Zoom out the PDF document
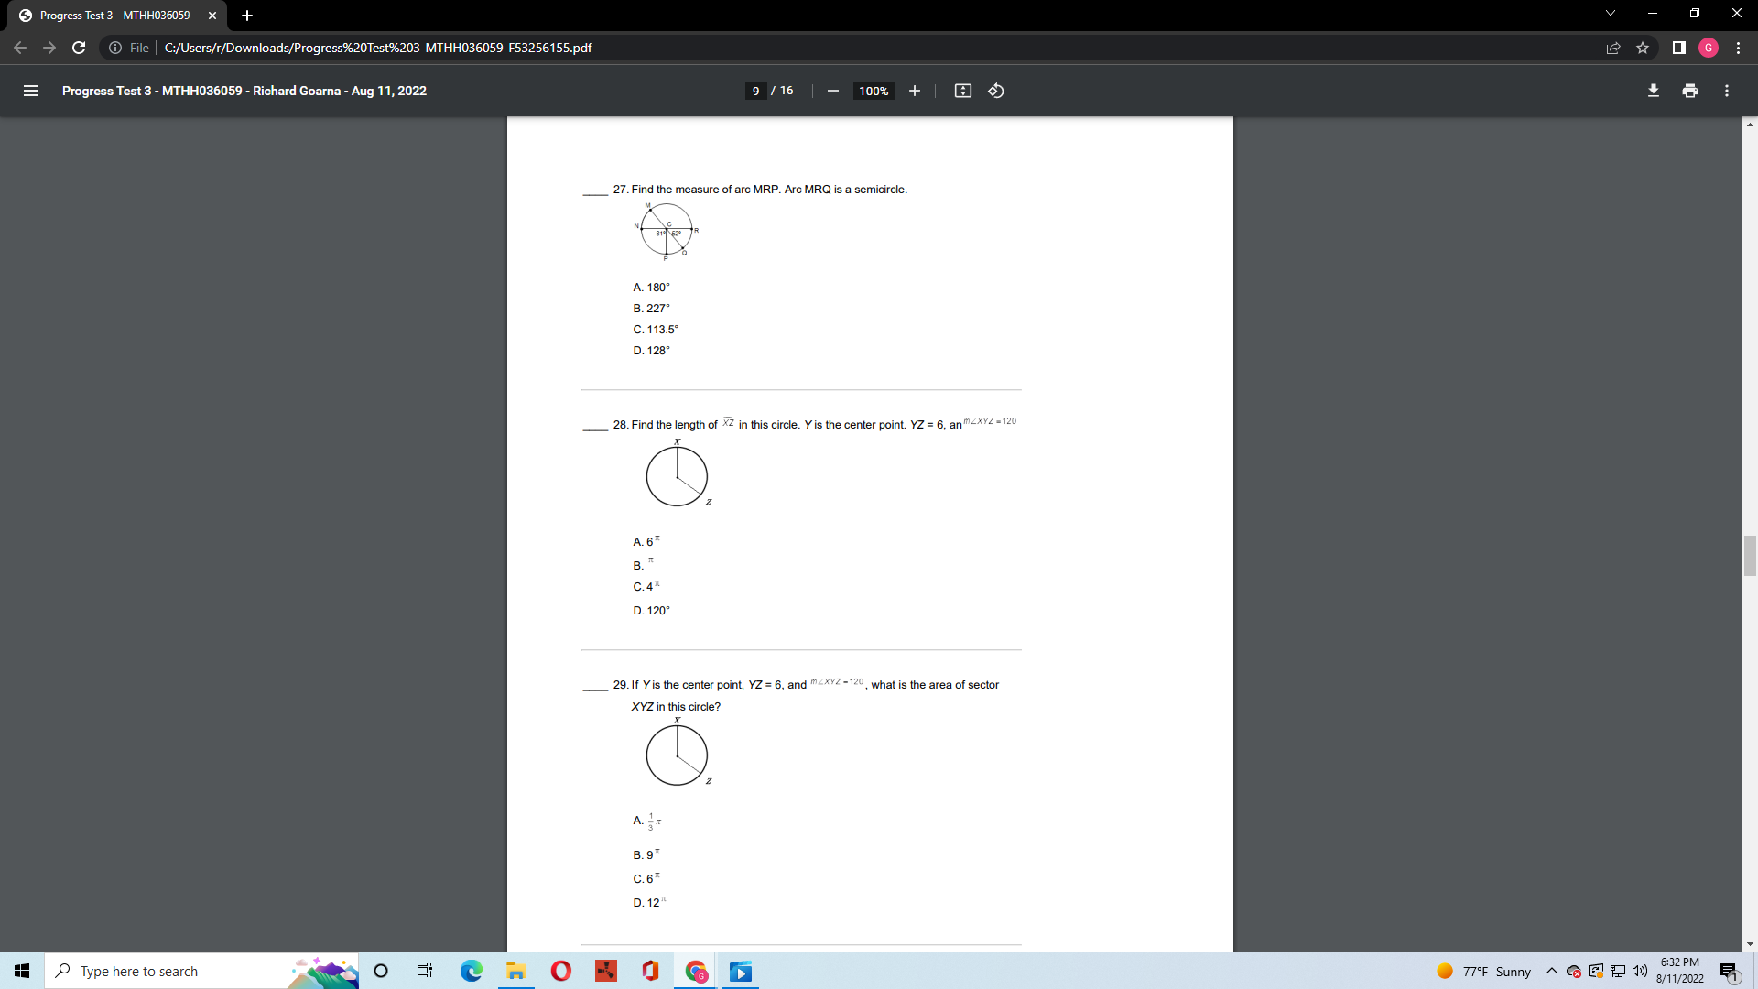The width and height of the screenshot is (1758, 989). click(832, 91)
